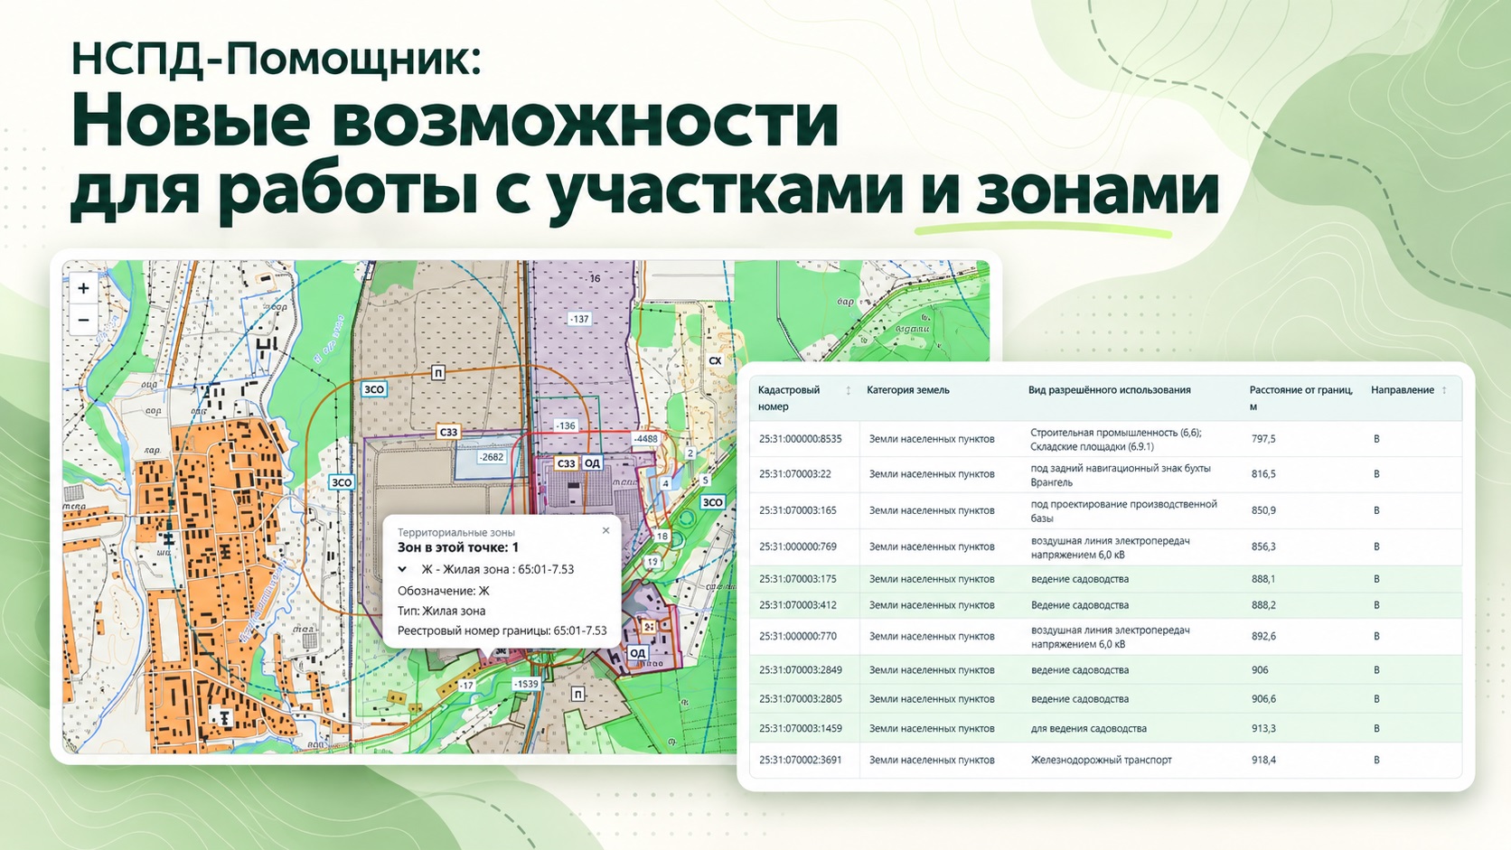Click distance value 918,4
Screen dimensions: 1511x850
tap(1263, 760)
